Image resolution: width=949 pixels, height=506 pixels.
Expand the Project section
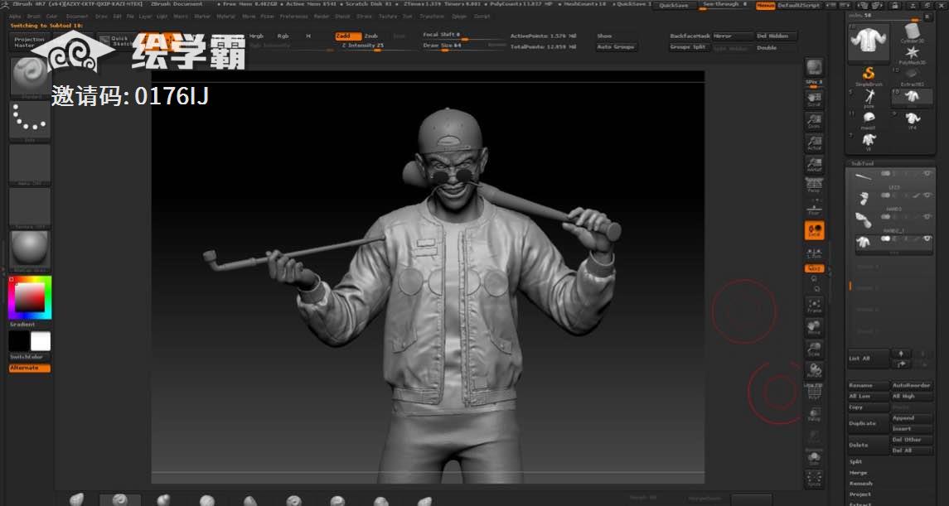tap(859, 494)
